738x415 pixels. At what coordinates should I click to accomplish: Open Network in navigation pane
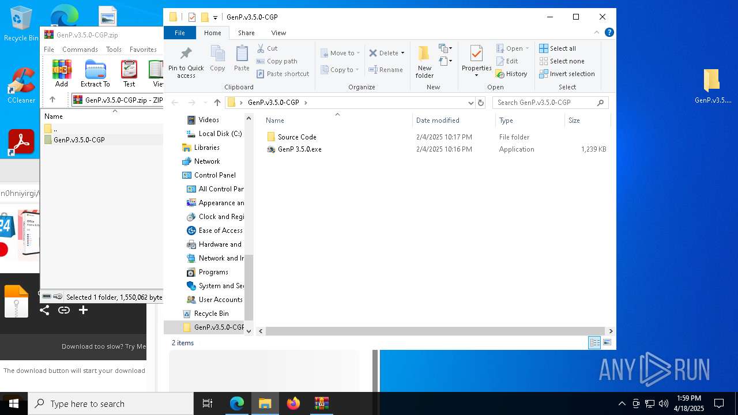pyautogui.click(x=206, y=161)
